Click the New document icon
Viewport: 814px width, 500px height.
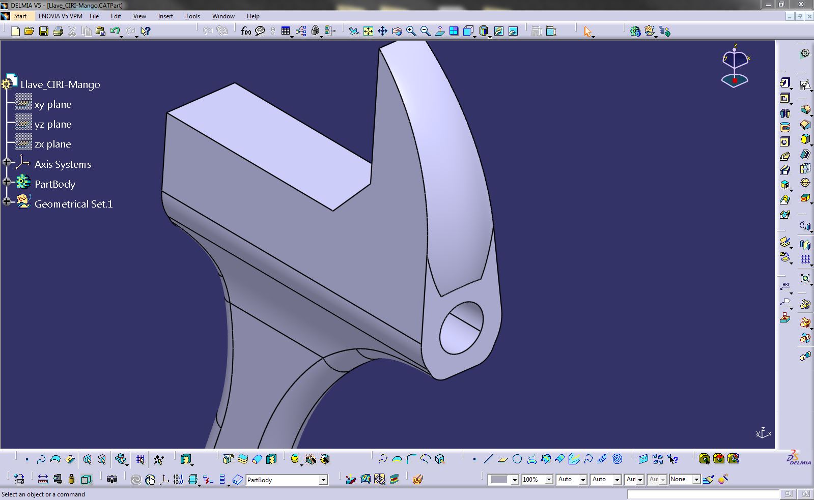point(15,32)
